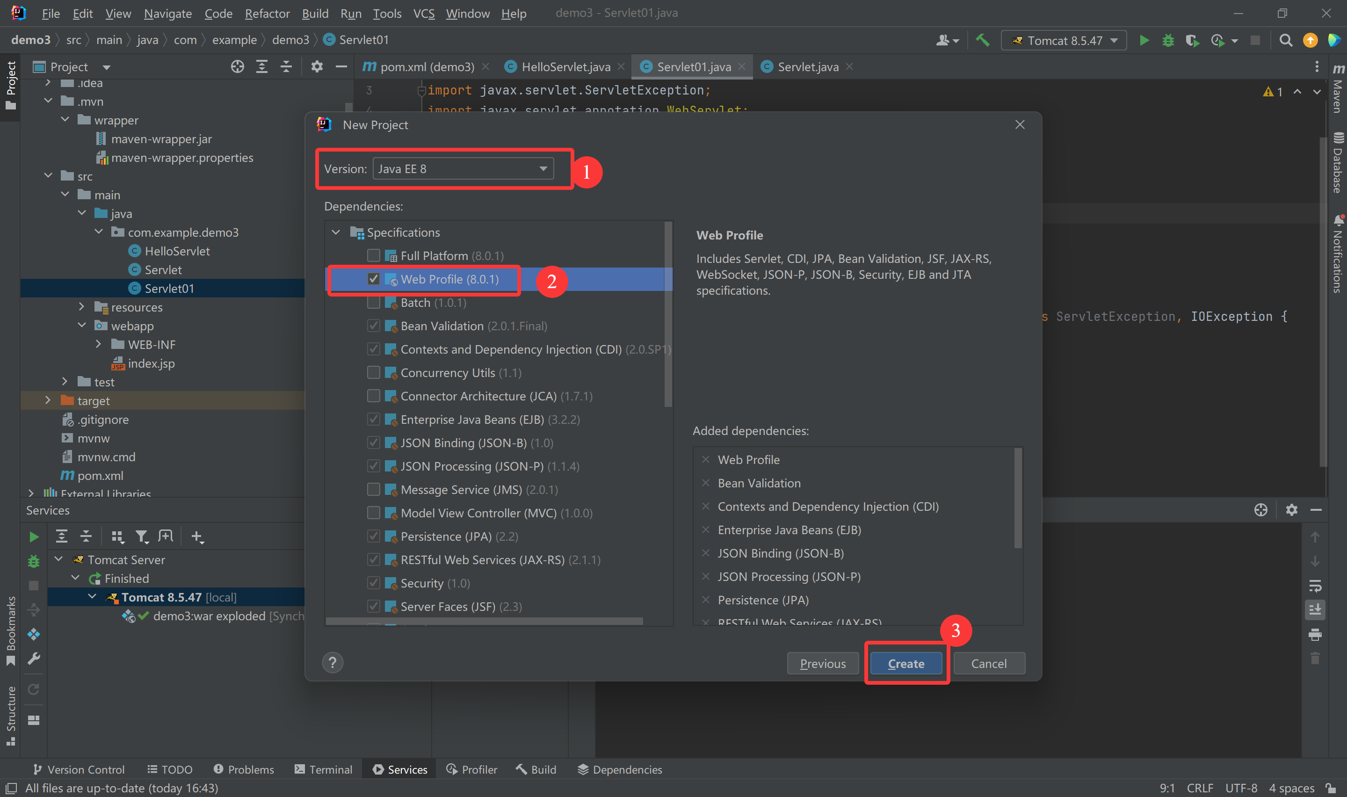Expand the target folder
The image size is (1347, 797).
(x=48, y=400)
